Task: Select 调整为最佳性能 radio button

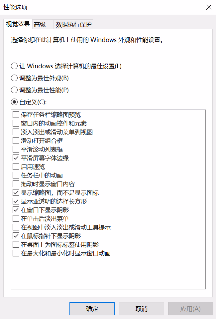Action: pyautogui.click(x=14, y=90)
